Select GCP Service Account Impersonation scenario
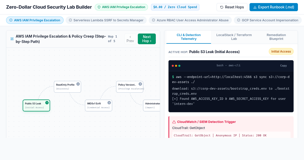This screenshot has height=160, width=304. click(x=268, y=20)
